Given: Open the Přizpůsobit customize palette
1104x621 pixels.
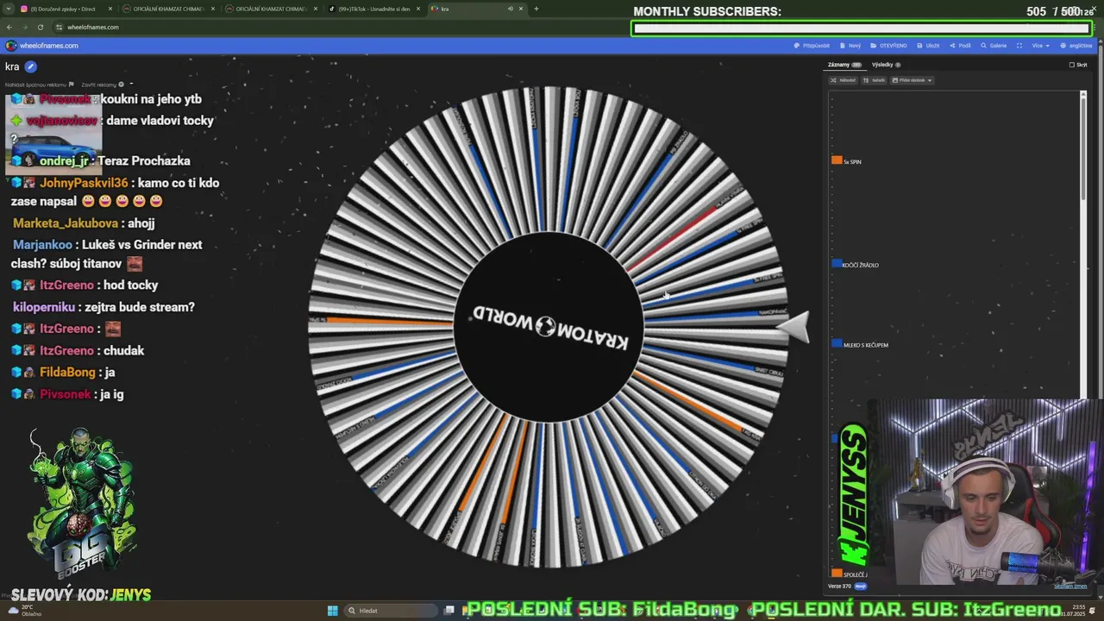Looking at the screenshot, I should coord(812,46).
